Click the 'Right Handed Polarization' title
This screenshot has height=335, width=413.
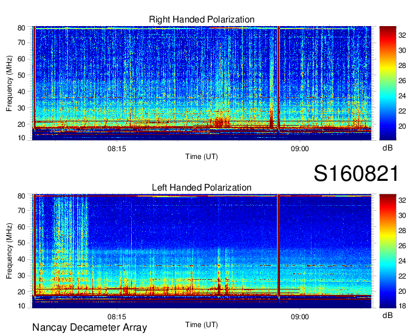click(202, 19)
